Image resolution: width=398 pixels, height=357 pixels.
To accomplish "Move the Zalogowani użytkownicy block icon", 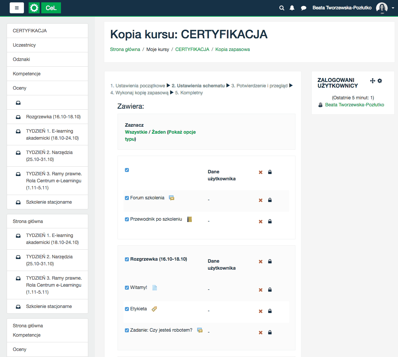I will click(372, 81).
